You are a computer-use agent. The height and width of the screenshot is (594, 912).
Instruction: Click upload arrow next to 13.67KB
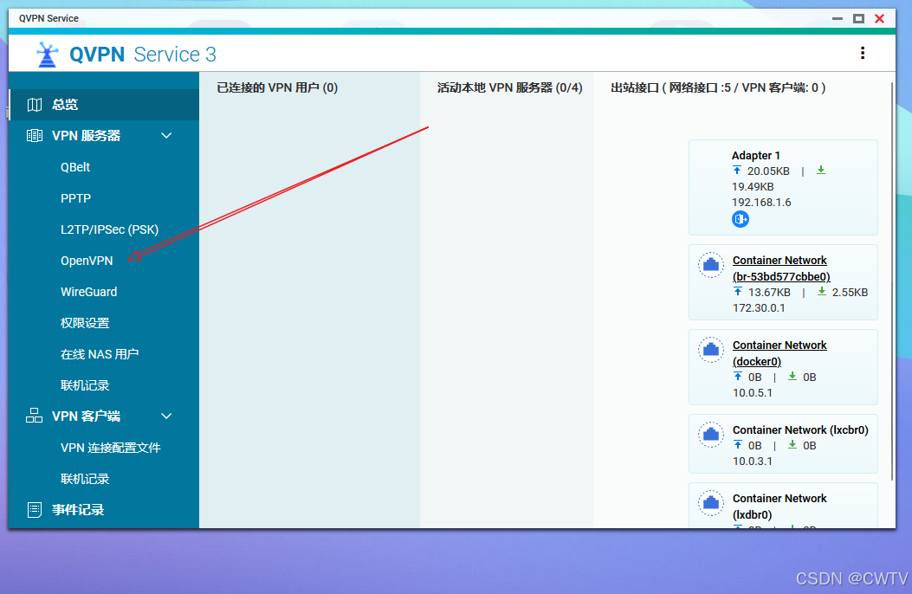[x=738, y=292]
